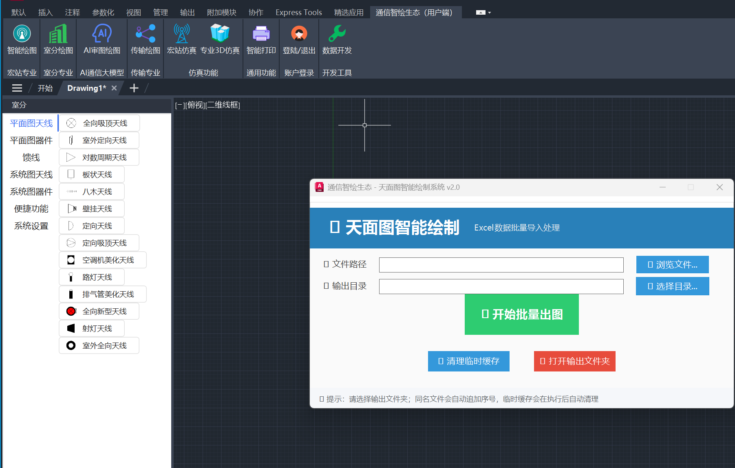Insert a 定向天线 antenna

(92, 226)
